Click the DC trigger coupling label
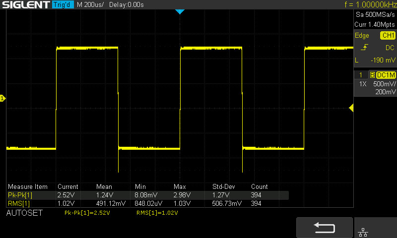This screenshot has height=238, width=397. (390, 48)
